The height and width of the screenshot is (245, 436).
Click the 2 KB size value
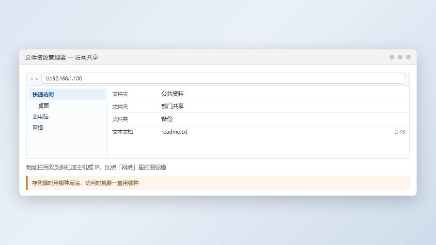pyautogui.click(x=400, y=132)
